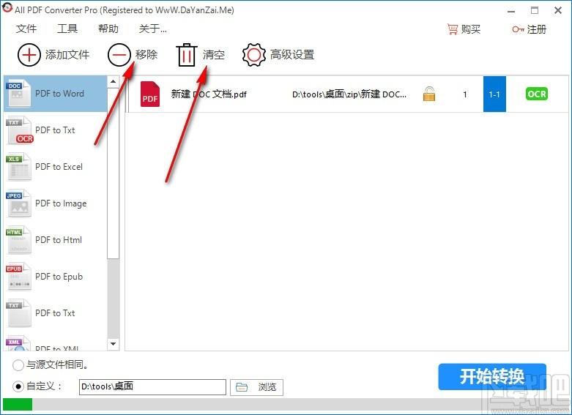Image resolution: width=572 pixels, height=415 pixels.
Task: Click the blue 1-1 page range cell
Action: (494, 94)
